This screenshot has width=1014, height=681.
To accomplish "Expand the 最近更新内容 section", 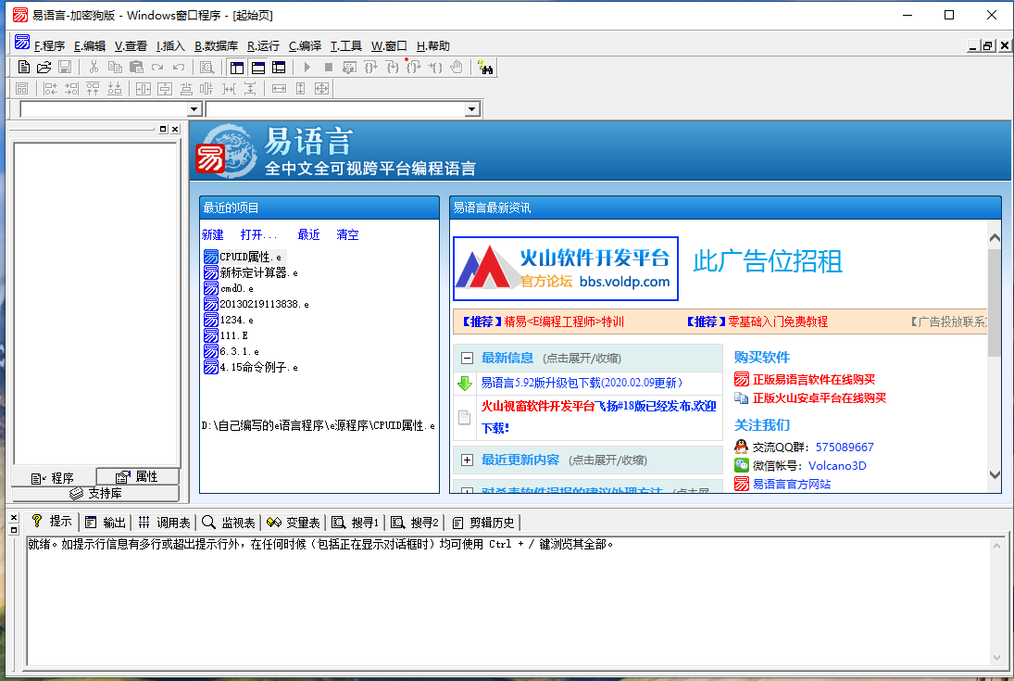I will pos(467,460).
